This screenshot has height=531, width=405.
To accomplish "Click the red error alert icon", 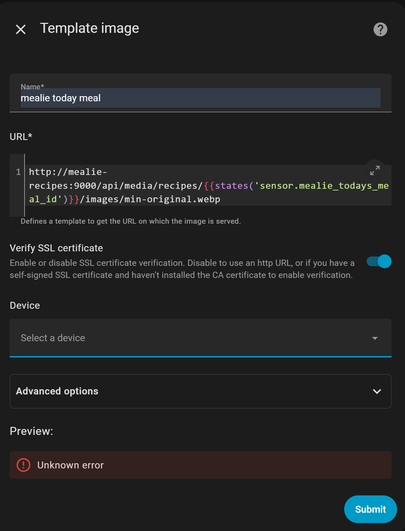I will (x=23, y=465).
